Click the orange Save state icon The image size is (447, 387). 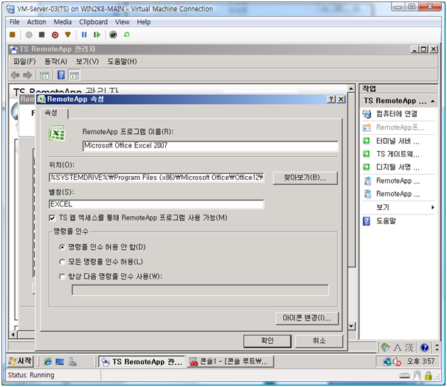coord(68,35)
